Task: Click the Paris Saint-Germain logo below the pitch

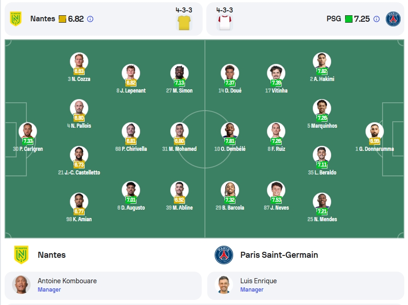Action: [x=224, y=255]
